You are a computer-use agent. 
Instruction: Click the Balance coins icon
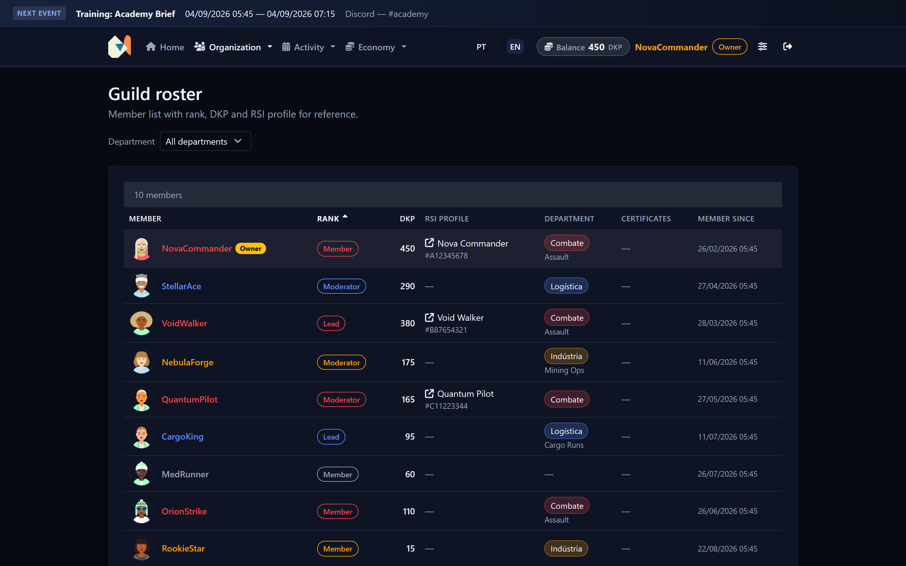tap(548, 47)
